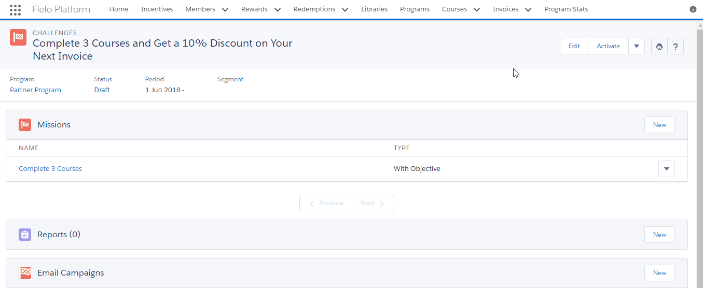Activate the challenge
The height and width of the screenshot is (288, 703).
[x=608, y=46]
